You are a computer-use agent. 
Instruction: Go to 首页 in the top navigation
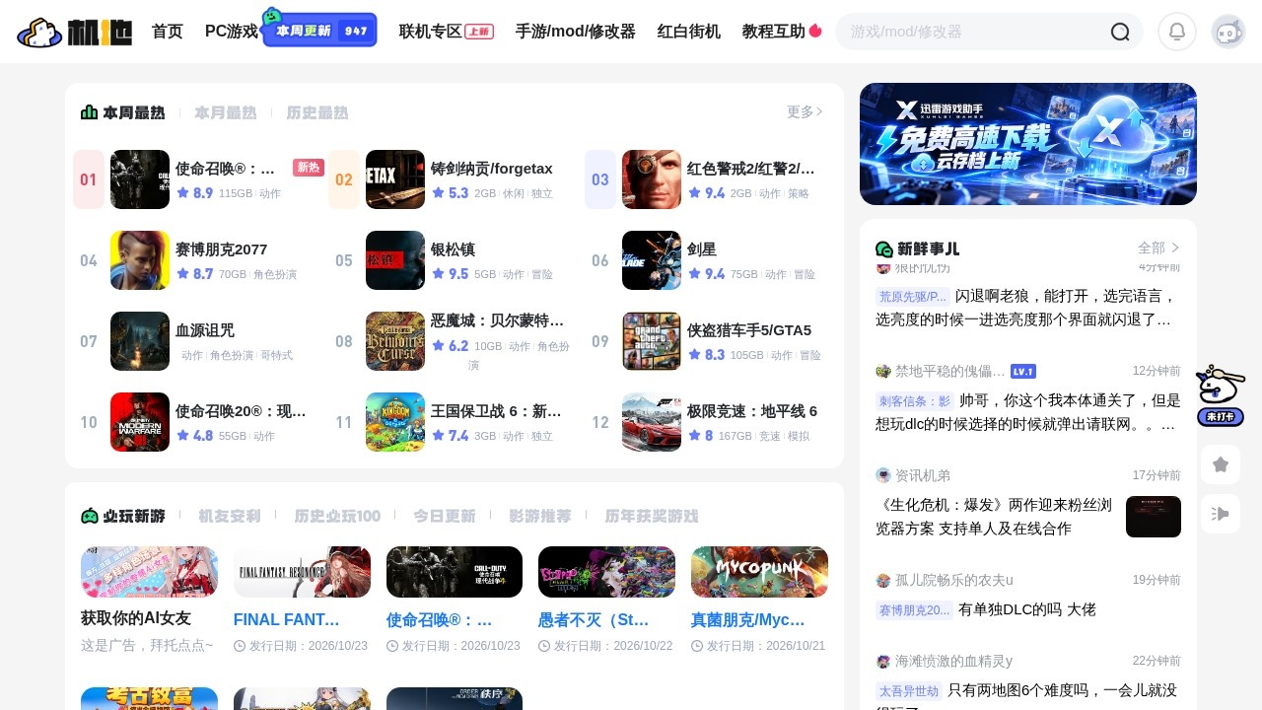[168, 32]
